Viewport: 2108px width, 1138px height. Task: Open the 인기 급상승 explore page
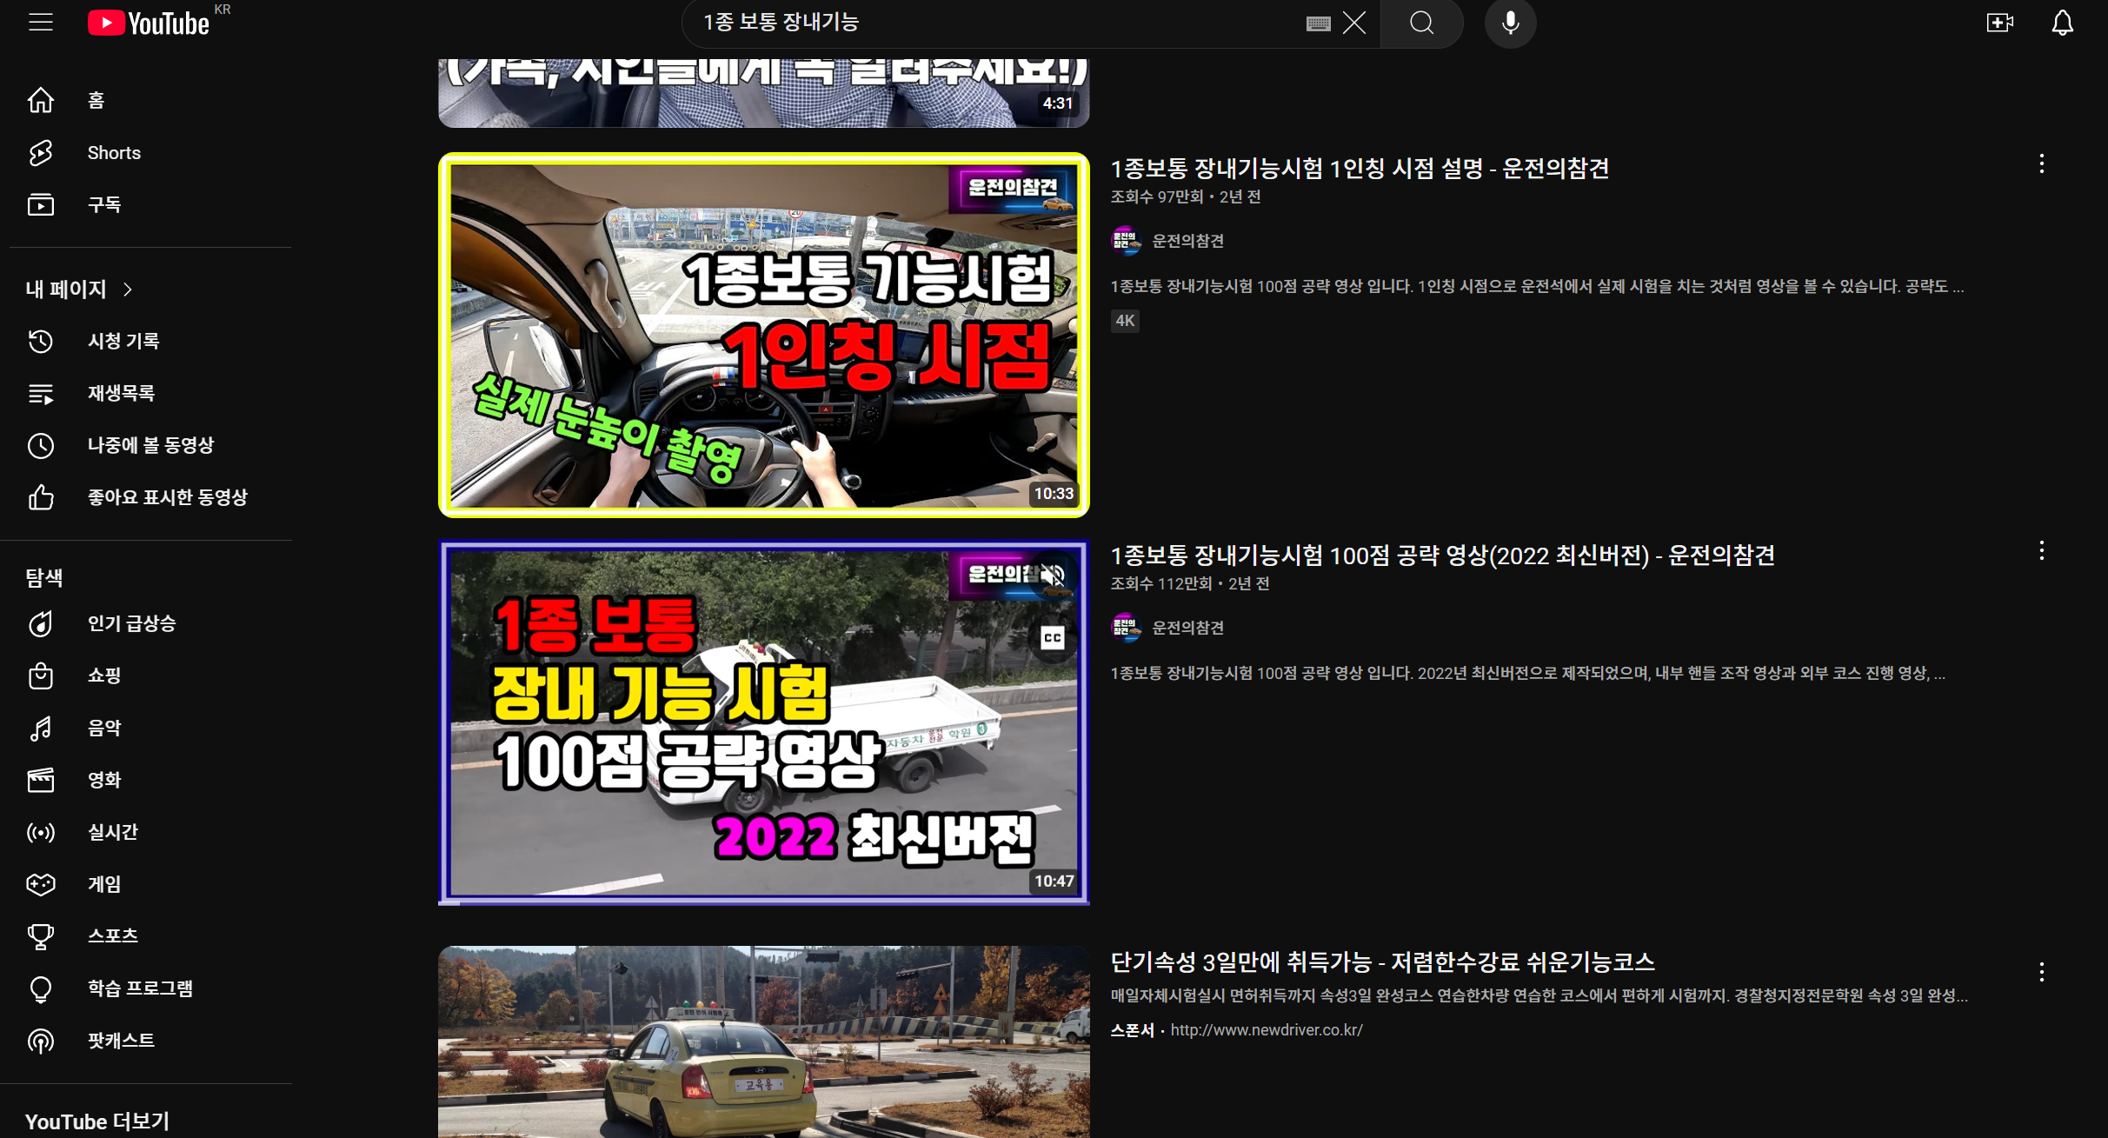(x=131, y=623)
